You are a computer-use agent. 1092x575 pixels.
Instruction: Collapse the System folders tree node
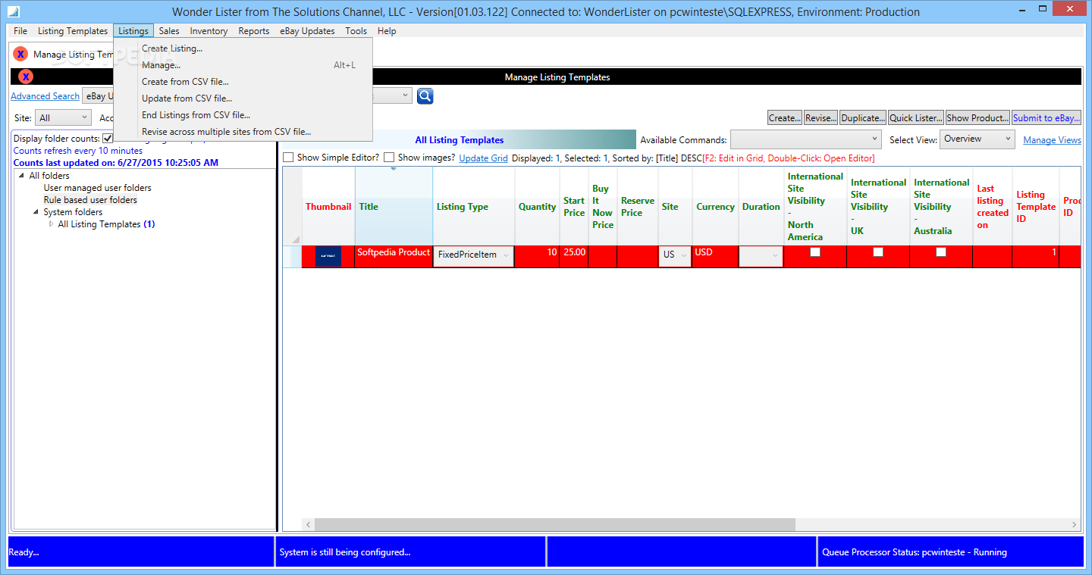pos(36,212)
